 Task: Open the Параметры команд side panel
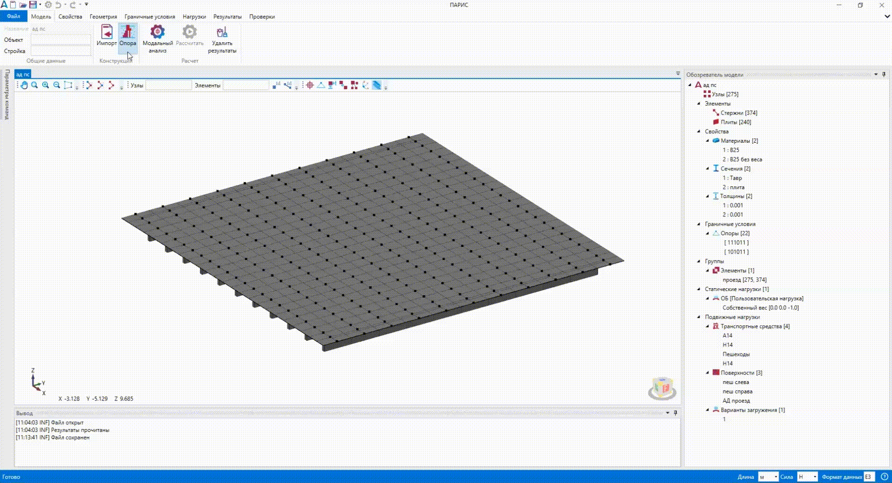pos(7,95)
